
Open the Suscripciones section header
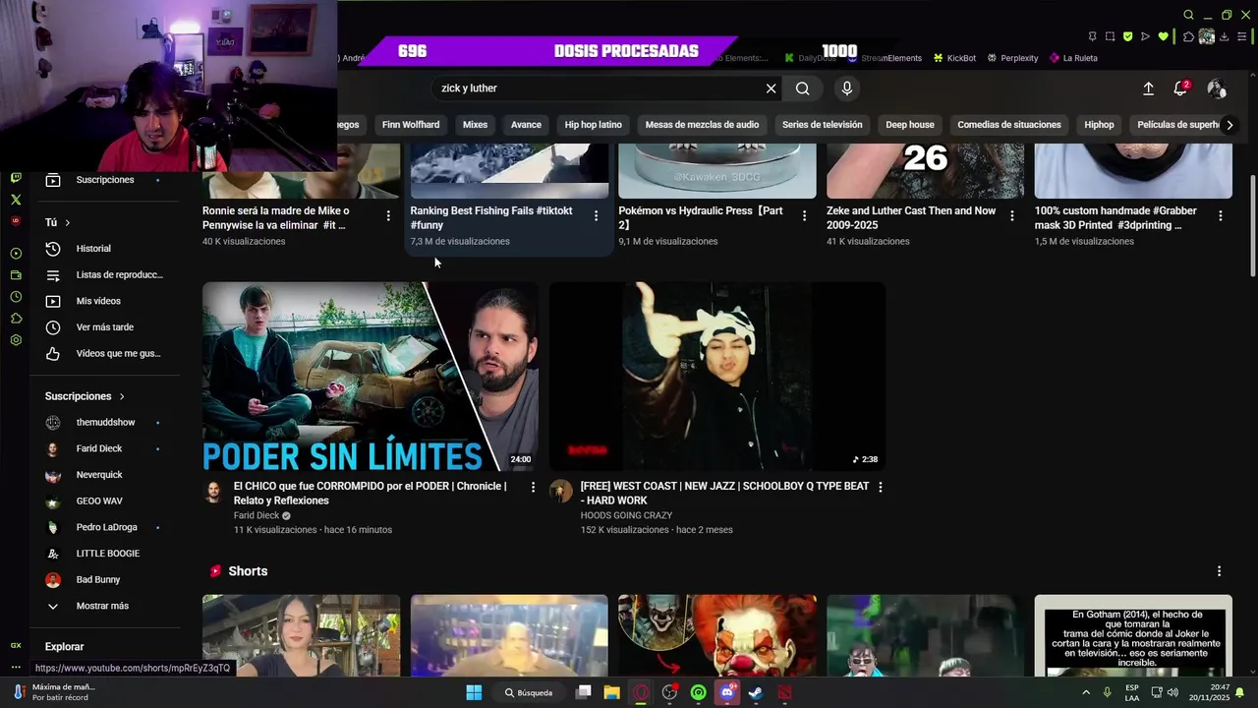pos(85,396)
